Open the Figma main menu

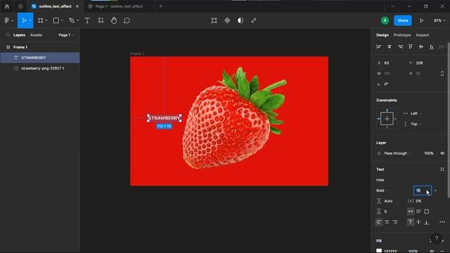[8, 20]
